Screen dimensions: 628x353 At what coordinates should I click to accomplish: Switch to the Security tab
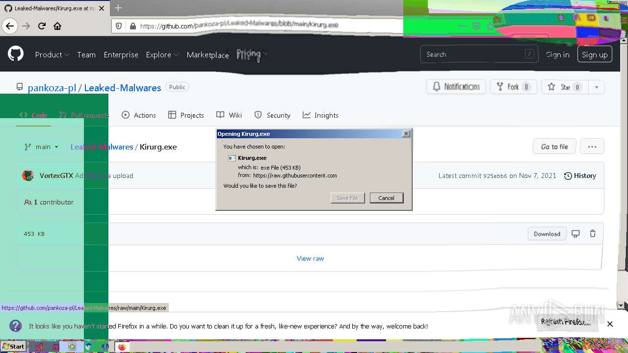[x=272, y=115]
